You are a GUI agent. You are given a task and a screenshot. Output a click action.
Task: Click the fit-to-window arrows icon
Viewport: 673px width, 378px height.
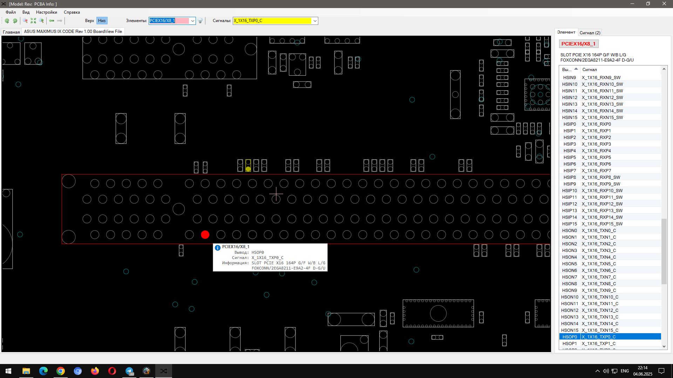[x=33, y=21]
